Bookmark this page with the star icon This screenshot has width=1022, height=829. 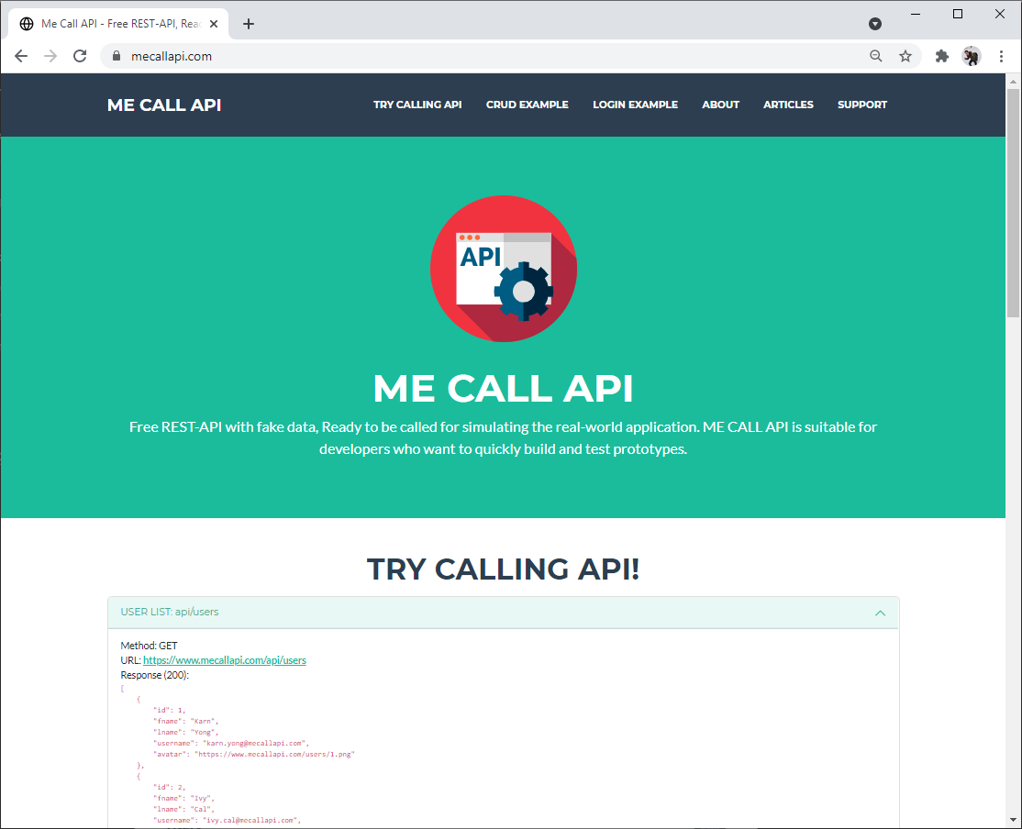pyautogui.click(x=905, y=56)
